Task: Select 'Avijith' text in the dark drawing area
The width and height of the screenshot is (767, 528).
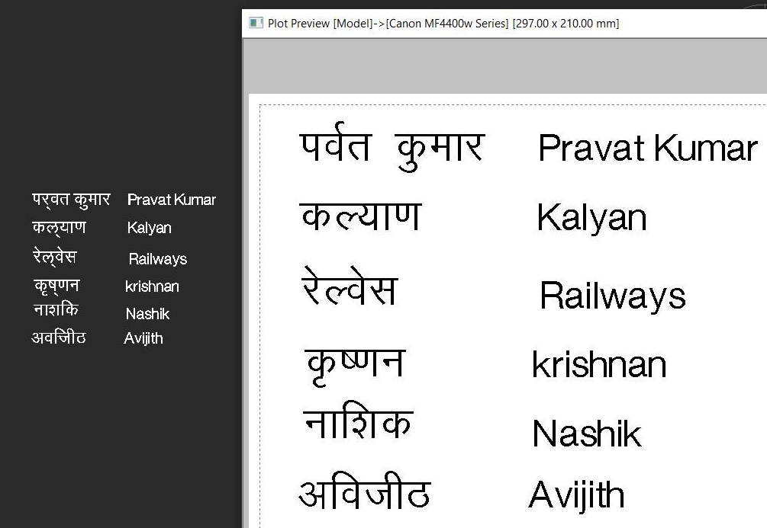Action: 143,338
